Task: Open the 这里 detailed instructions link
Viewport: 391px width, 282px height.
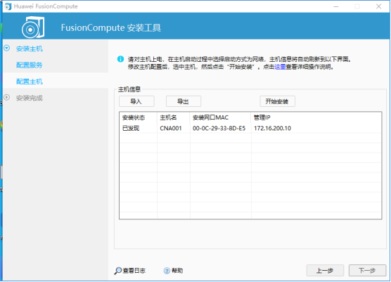Action: click(280, 67)
